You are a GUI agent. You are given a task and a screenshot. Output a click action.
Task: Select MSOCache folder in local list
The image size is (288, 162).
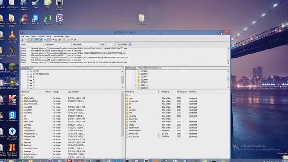[28, 122]
